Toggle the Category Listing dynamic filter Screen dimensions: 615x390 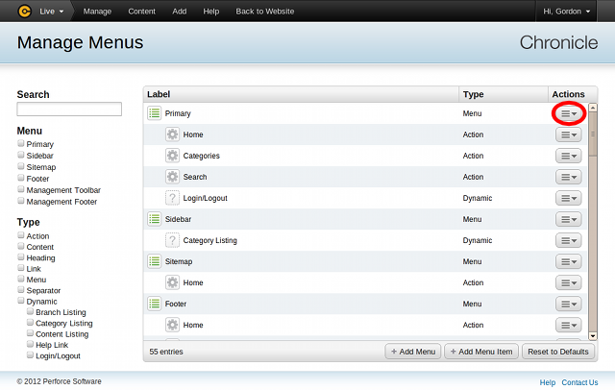point(30,323)
